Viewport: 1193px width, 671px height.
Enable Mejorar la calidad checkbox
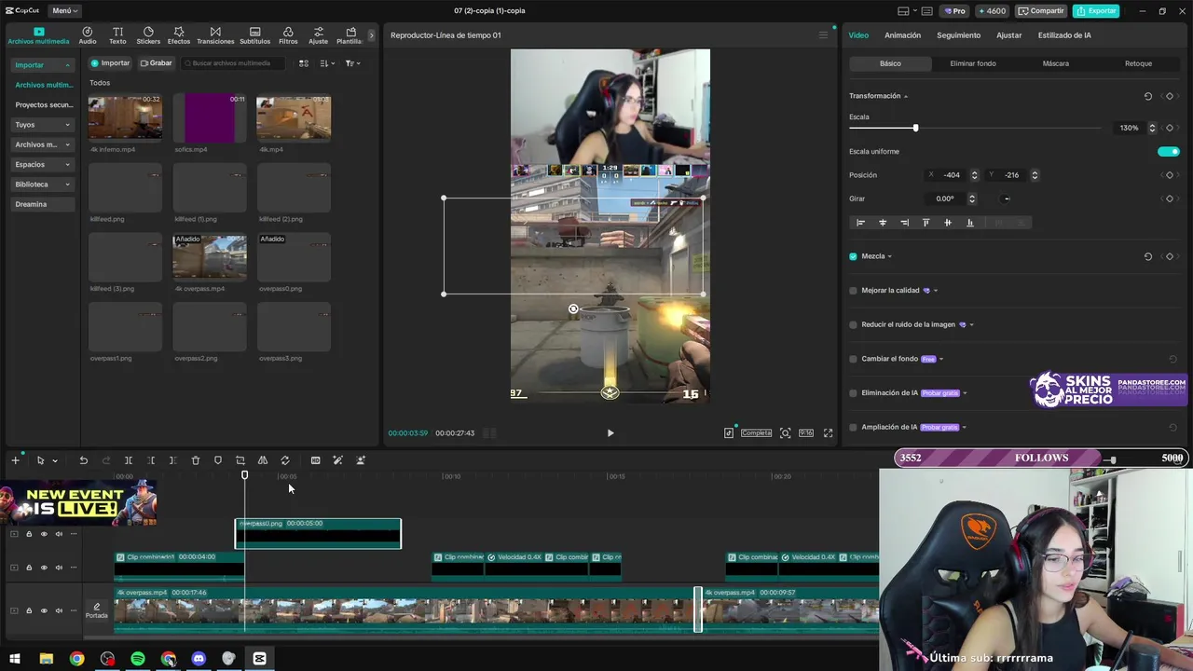pos(853,291)
